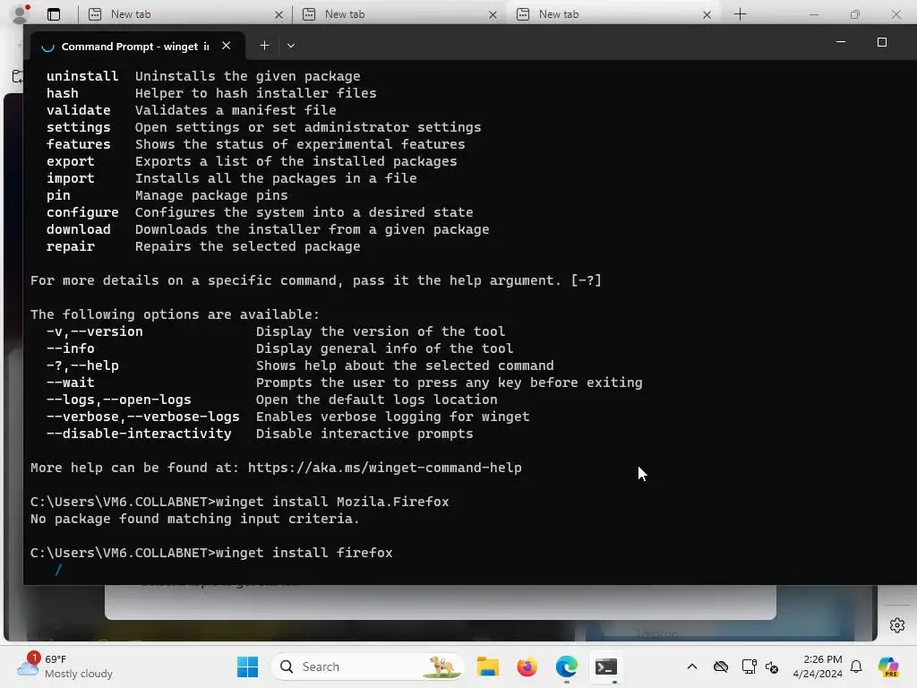917x688 pixels.
Task: Minimize the terminal window
Action: [x=840, y=42]
